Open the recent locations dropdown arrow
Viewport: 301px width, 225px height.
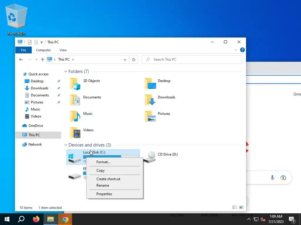(x=36, y=59)
